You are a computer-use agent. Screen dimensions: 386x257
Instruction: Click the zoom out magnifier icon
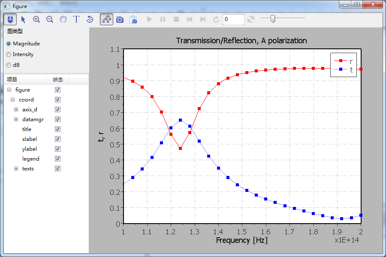click(x=50, y=19)
